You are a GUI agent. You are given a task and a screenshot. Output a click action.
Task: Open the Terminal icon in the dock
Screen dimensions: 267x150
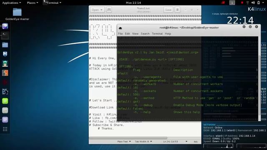[x=5, y=35]
